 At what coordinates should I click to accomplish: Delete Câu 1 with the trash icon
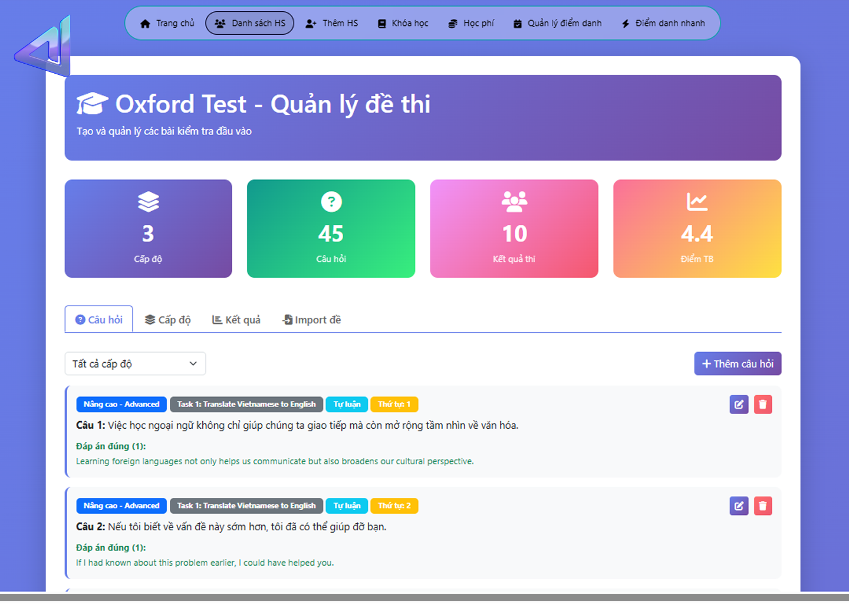click(x=763, y=405)
